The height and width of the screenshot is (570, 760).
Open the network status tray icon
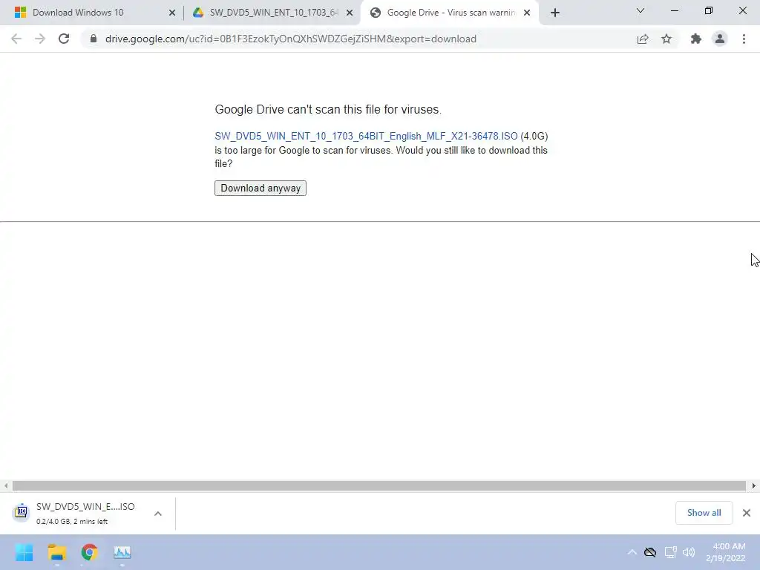coord(670,552)
